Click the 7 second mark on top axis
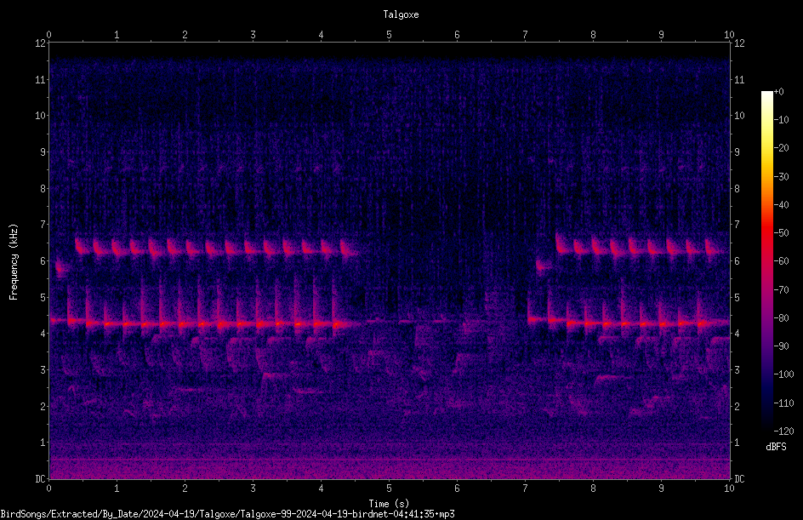This screenshot has height=520, width=803. pos(525,34)
